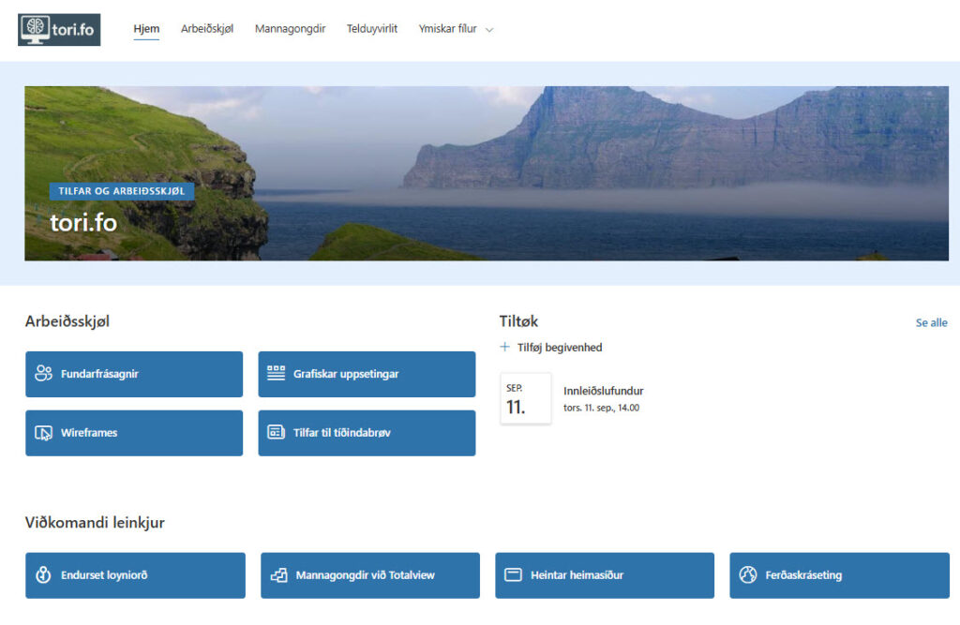Click the Wireframes cursor icon

coord(43,433)
